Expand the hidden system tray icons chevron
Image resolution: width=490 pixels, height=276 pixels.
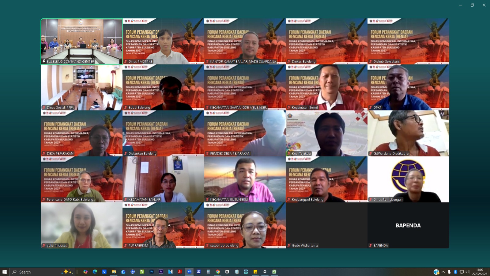tap(443, 272)
